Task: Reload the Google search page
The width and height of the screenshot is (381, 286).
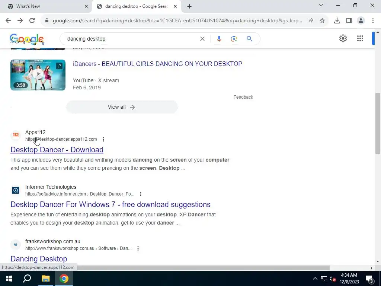Action: [32, 21]
